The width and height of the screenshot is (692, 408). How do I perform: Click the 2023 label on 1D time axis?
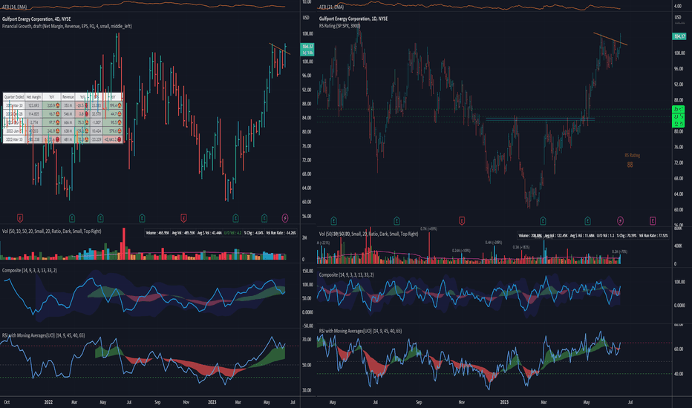coord(504,402)
